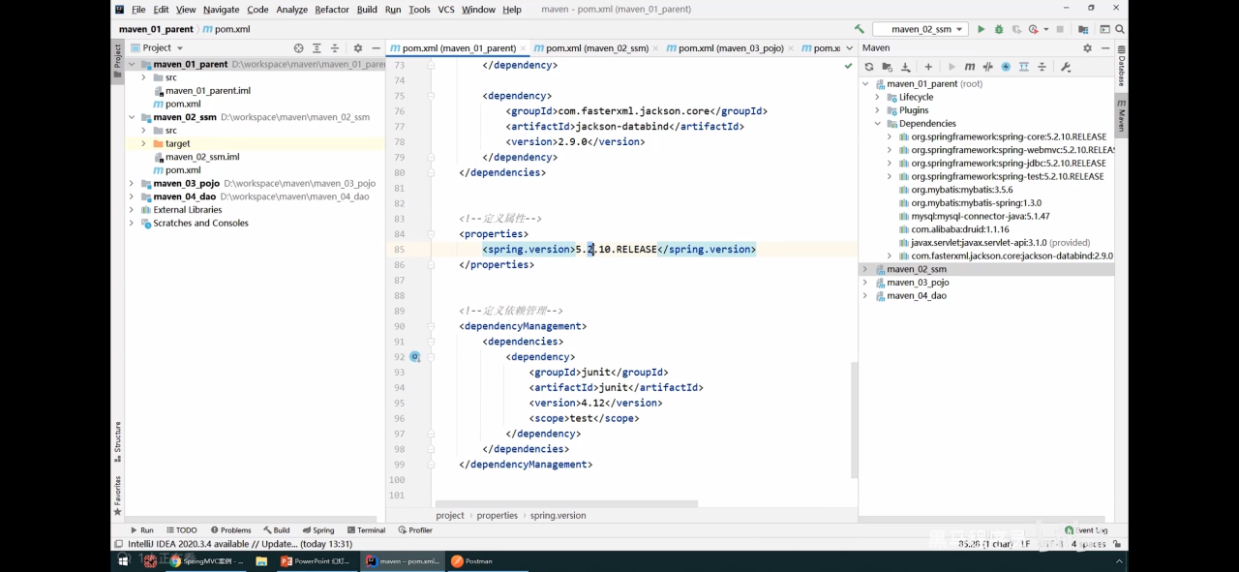1239x572 pixels.
Task: Open the run-with-profiler dropdown arrow
Action: coord(1046,29)
